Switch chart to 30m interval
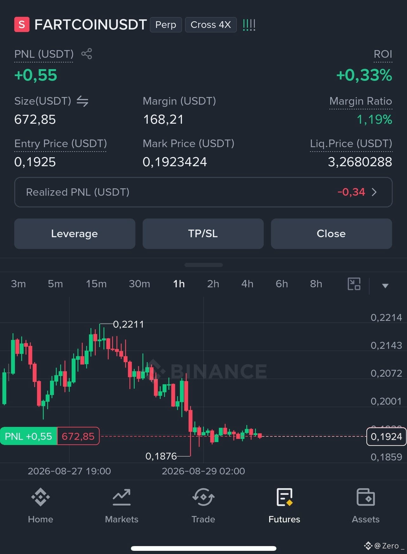407x554 pixels. point(139,284)
